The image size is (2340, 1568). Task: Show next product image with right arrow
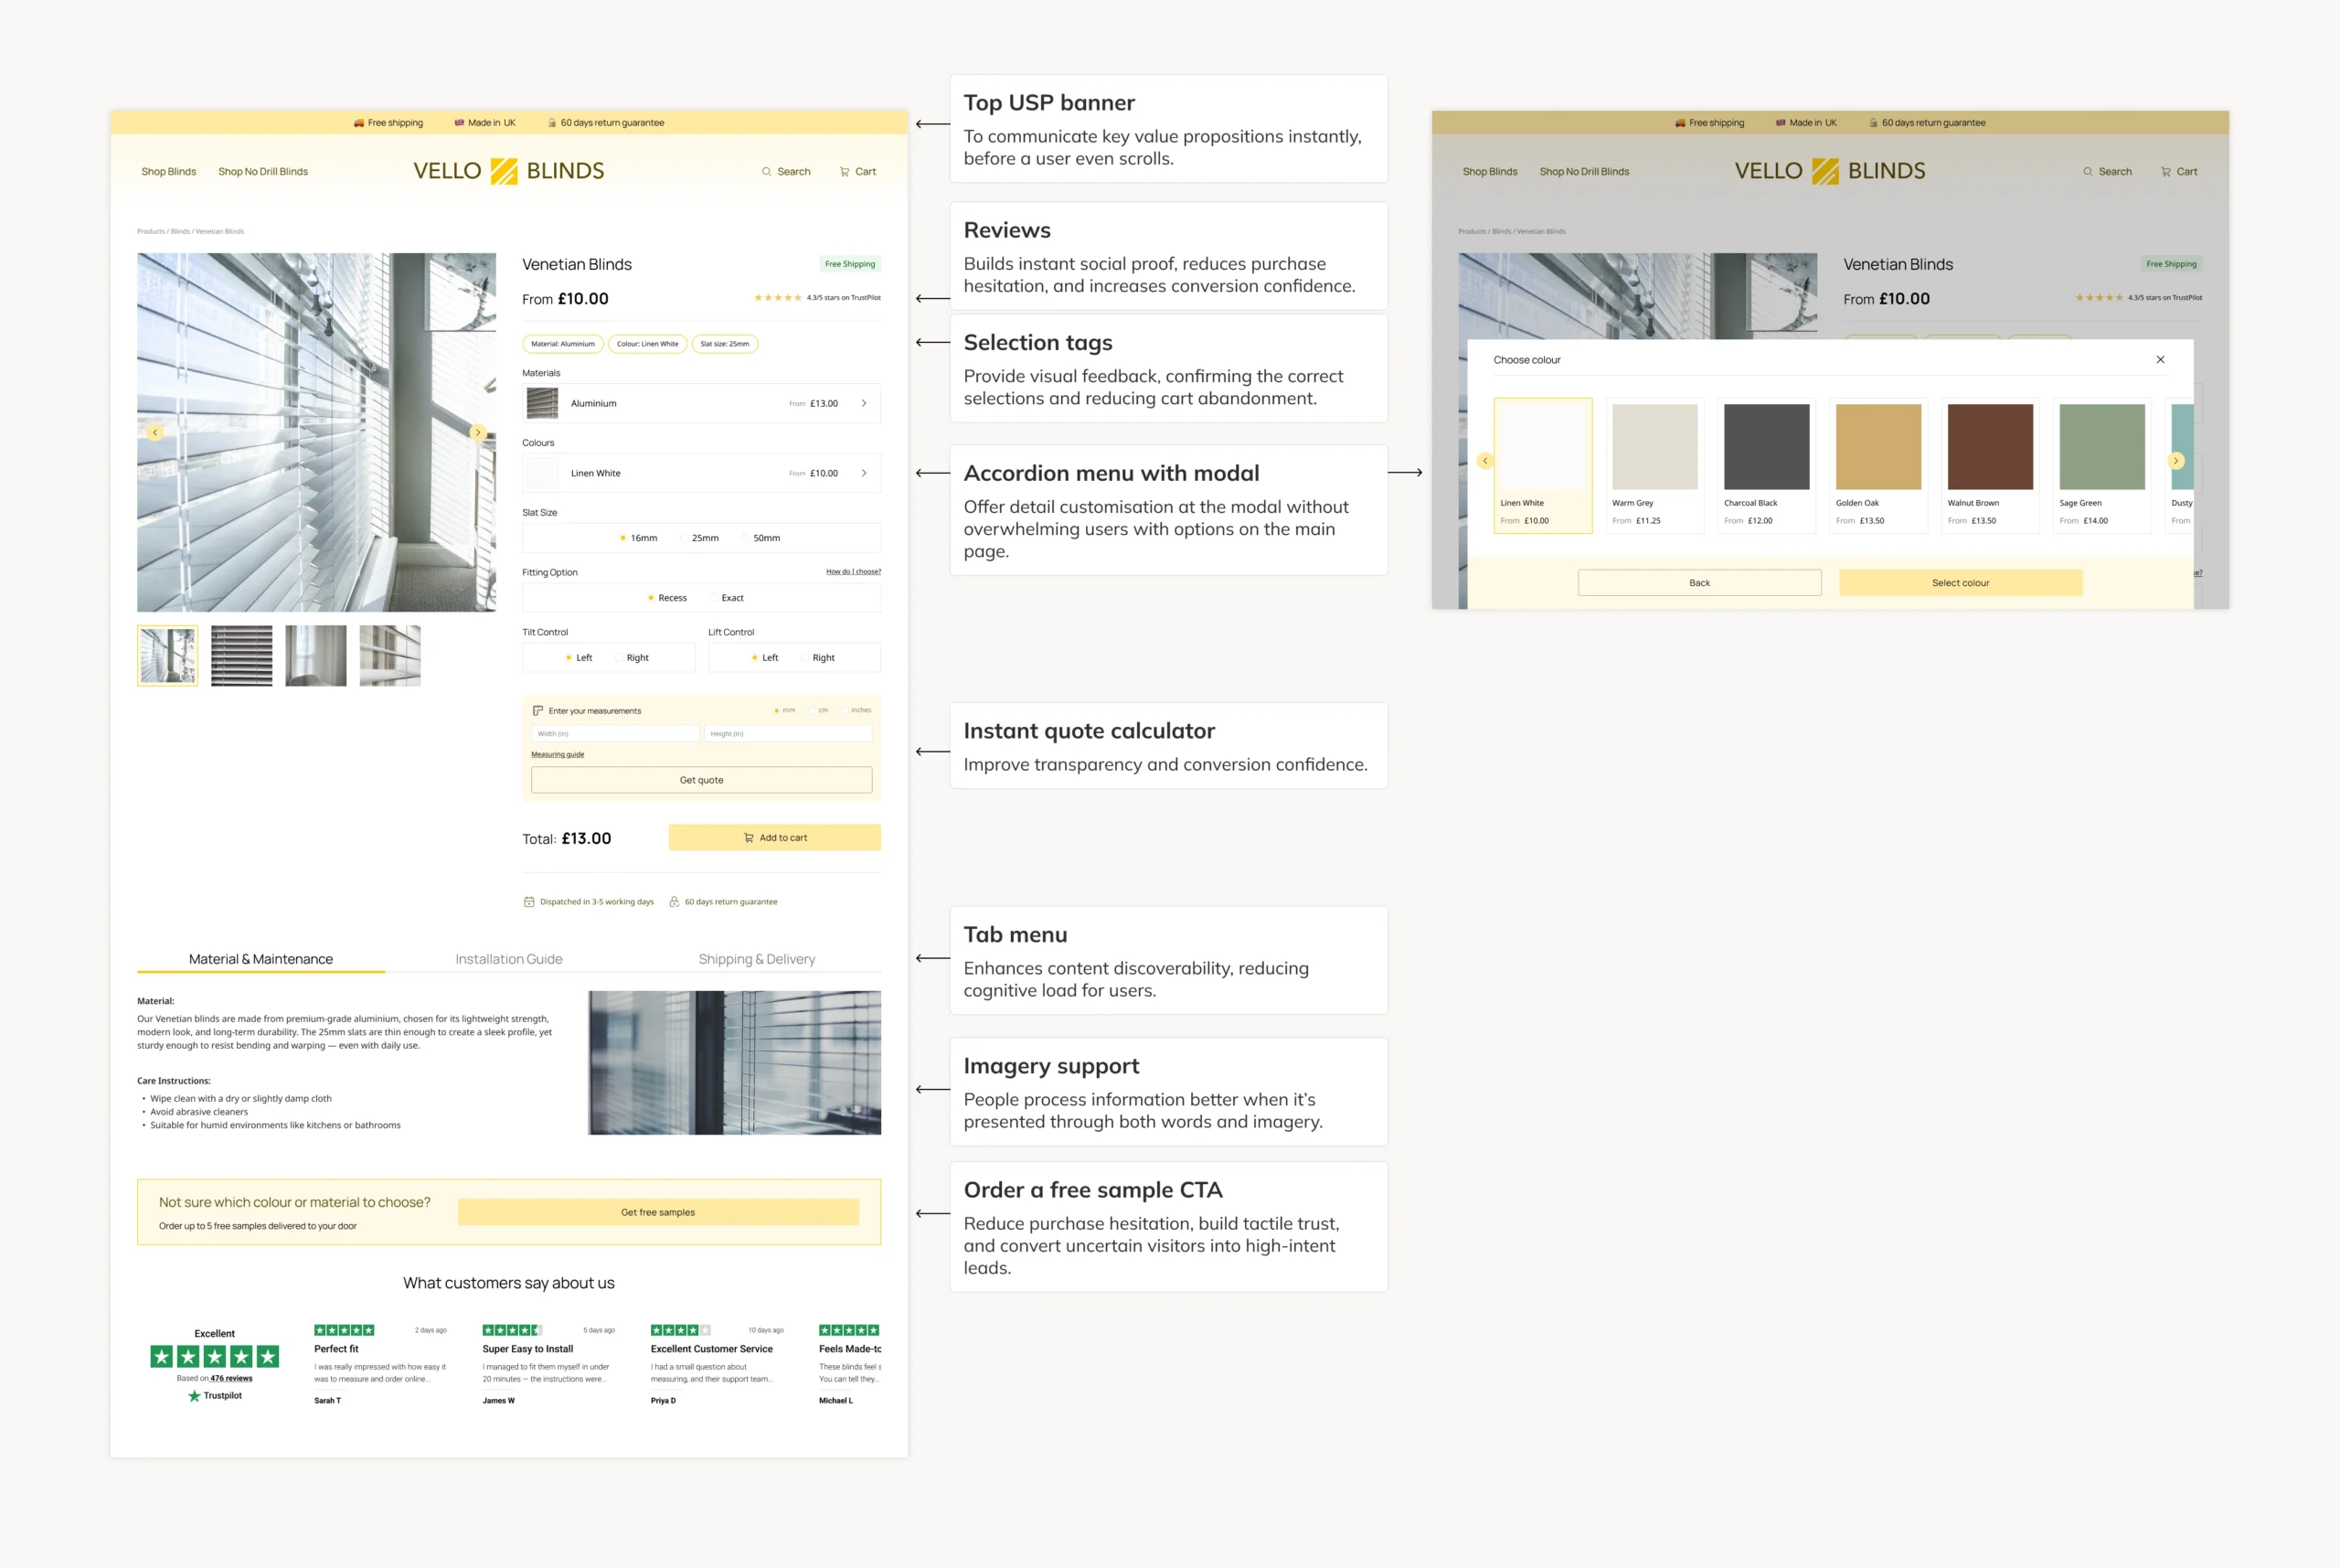[x=478, y=433]
